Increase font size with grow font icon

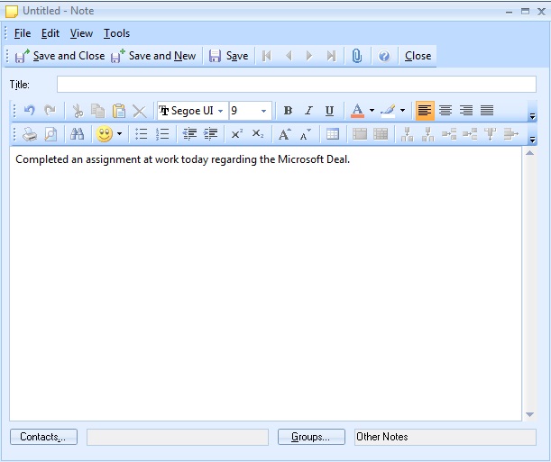click(284, 134)
